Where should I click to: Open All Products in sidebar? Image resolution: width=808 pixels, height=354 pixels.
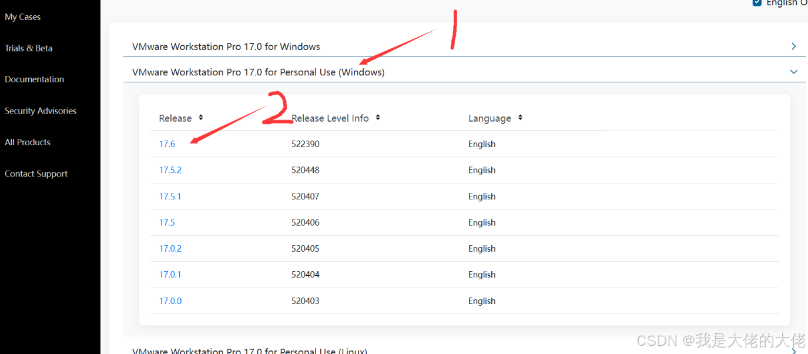tap(28, 142)
